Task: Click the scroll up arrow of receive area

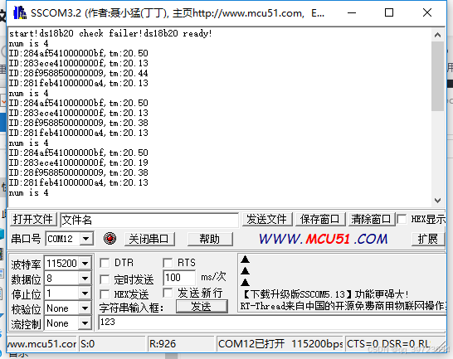Action: click(x=437, y=35)
